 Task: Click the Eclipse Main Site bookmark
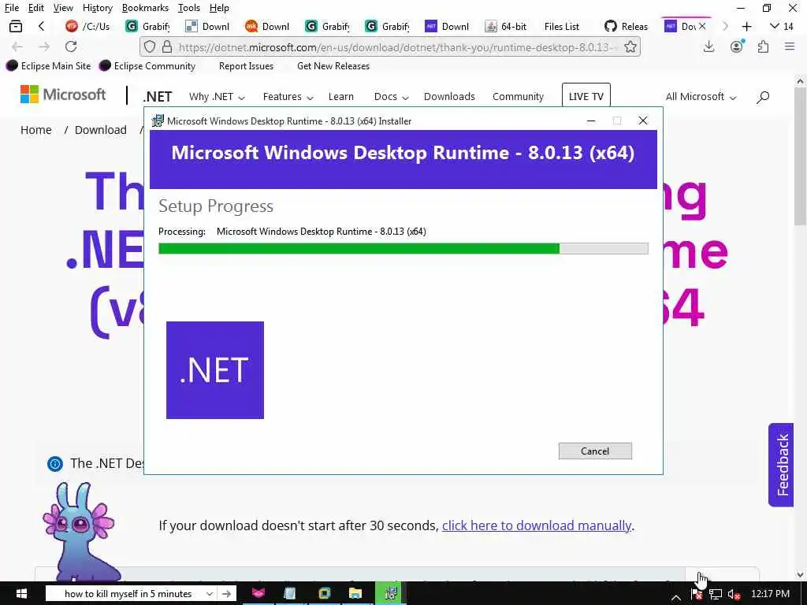click(48, 66)
